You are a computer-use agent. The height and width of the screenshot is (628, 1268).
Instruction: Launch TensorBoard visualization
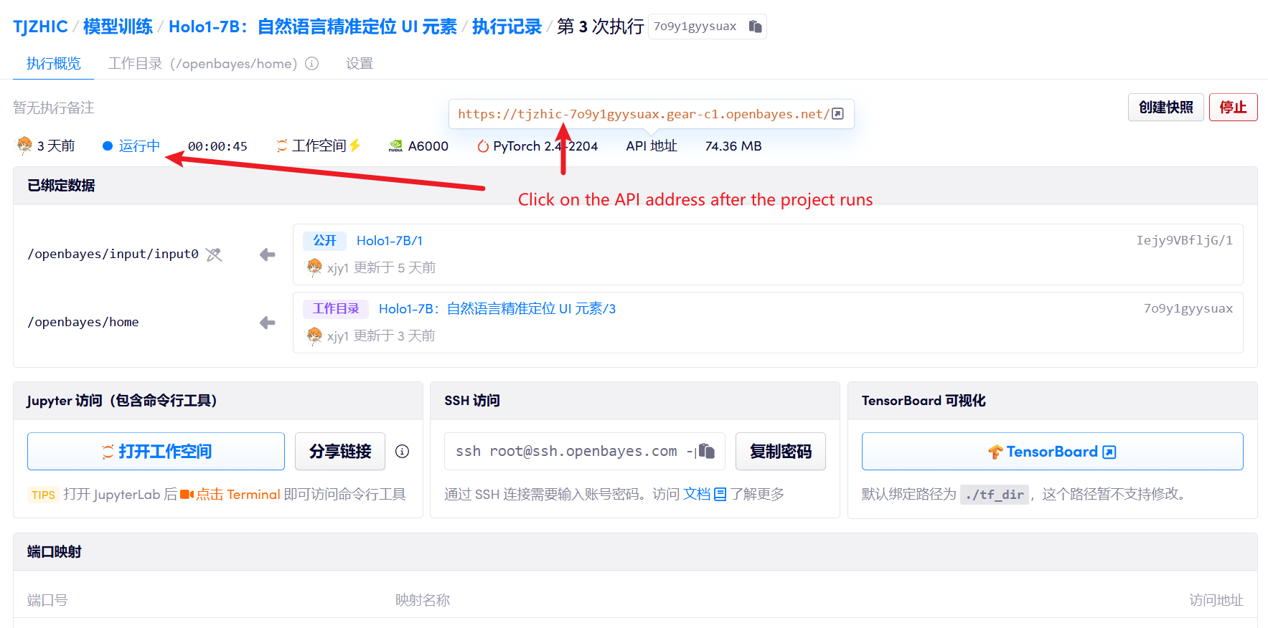coord(1051,452)
